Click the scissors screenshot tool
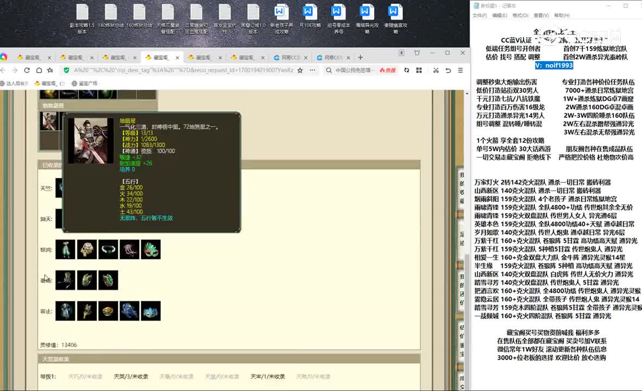 point(436,71)
